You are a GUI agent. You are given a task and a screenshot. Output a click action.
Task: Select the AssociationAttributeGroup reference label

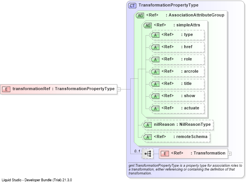click(185, 15)
